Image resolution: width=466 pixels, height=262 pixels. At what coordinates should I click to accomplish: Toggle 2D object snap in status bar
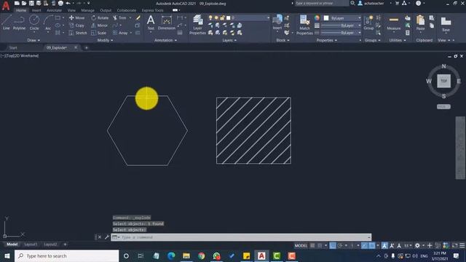pos(372,246)
